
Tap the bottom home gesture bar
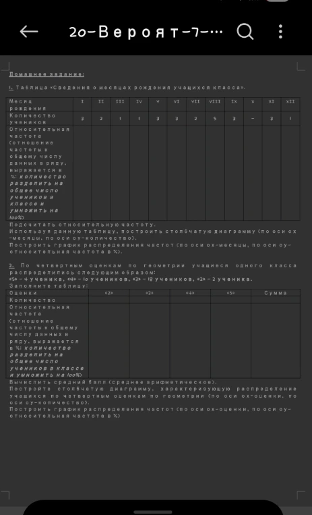pos(153,512)
